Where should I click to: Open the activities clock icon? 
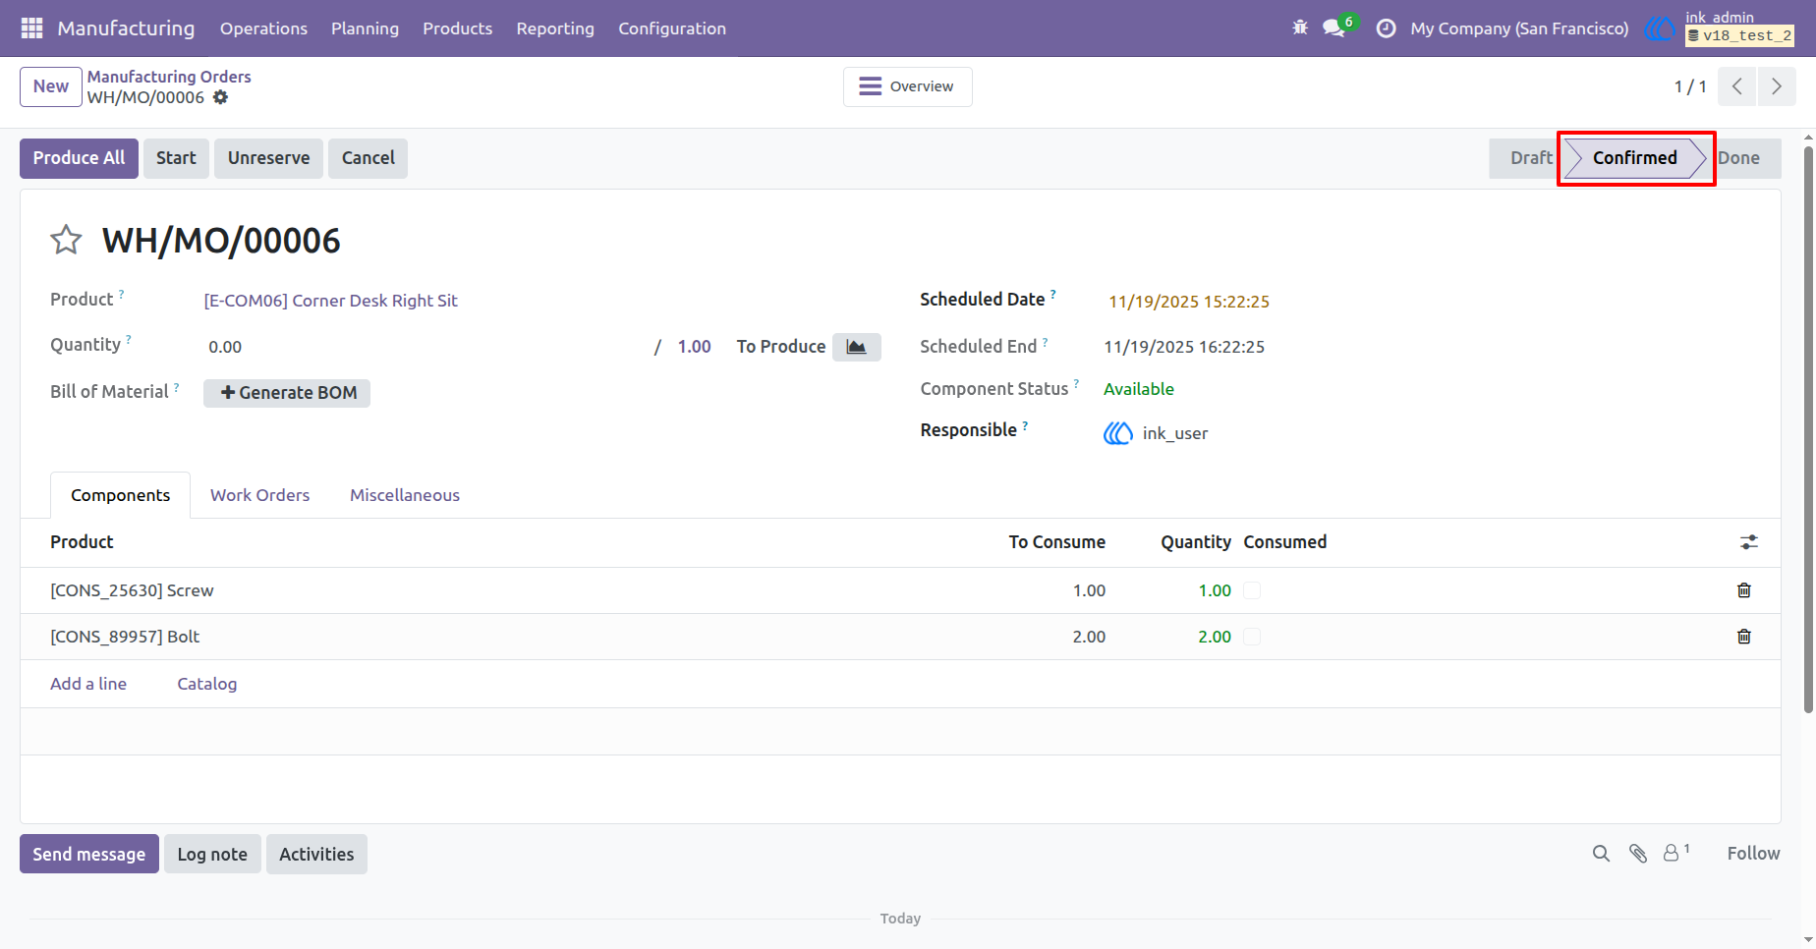tap(1386, 28)
